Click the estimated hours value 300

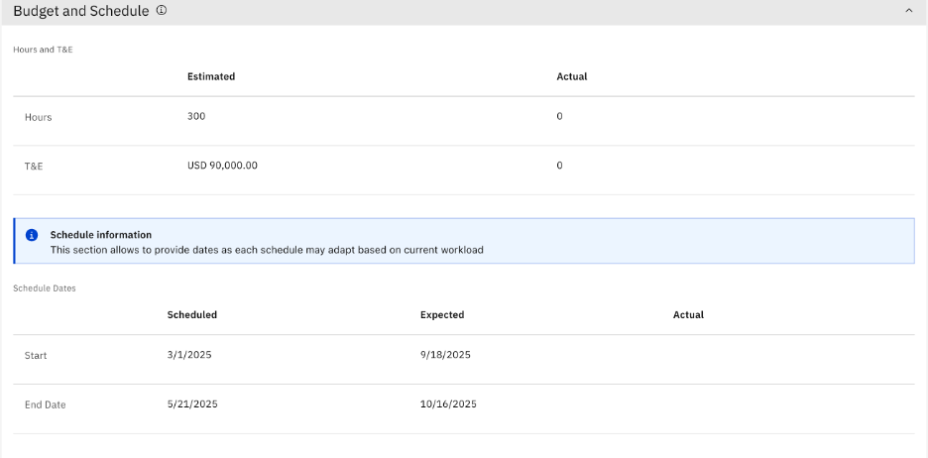[196, 116]
